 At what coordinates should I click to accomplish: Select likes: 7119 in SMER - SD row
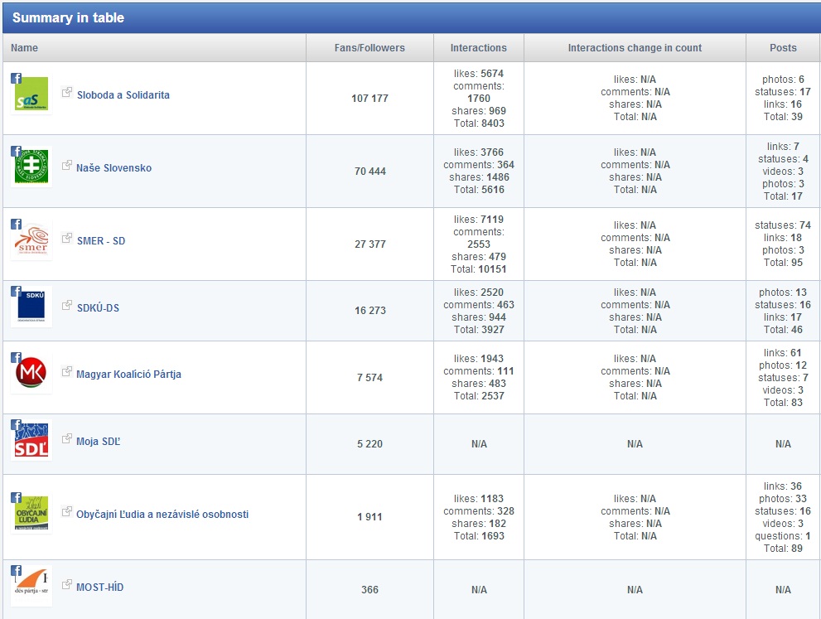479,219
